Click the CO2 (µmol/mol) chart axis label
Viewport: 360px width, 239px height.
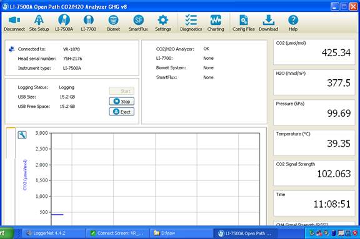(x=25, y=175)
